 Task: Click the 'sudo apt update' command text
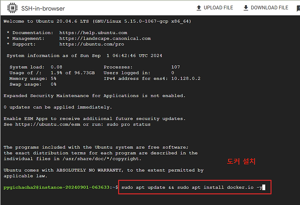point(143,187)
